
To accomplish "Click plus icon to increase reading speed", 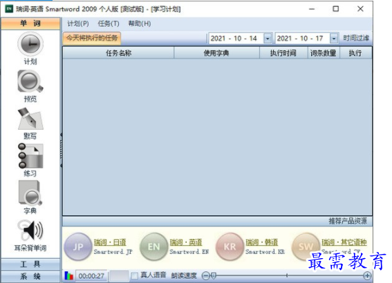I will tap(367, 276).
